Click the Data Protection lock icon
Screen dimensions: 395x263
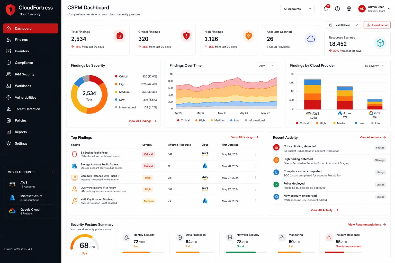[180, 238]
